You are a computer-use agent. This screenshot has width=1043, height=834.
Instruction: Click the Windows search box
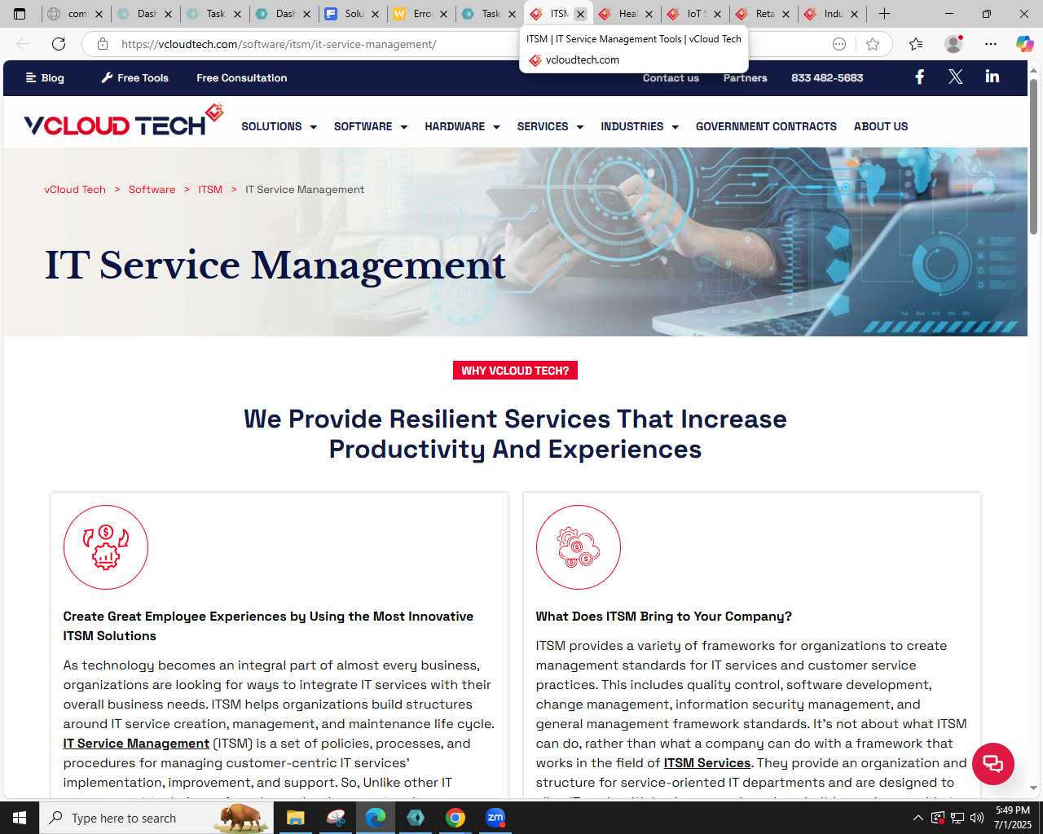(156, 818)
